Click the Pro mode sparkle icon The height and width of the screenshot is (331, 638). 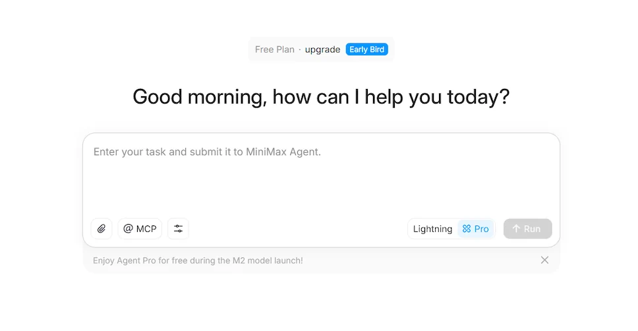467,229
